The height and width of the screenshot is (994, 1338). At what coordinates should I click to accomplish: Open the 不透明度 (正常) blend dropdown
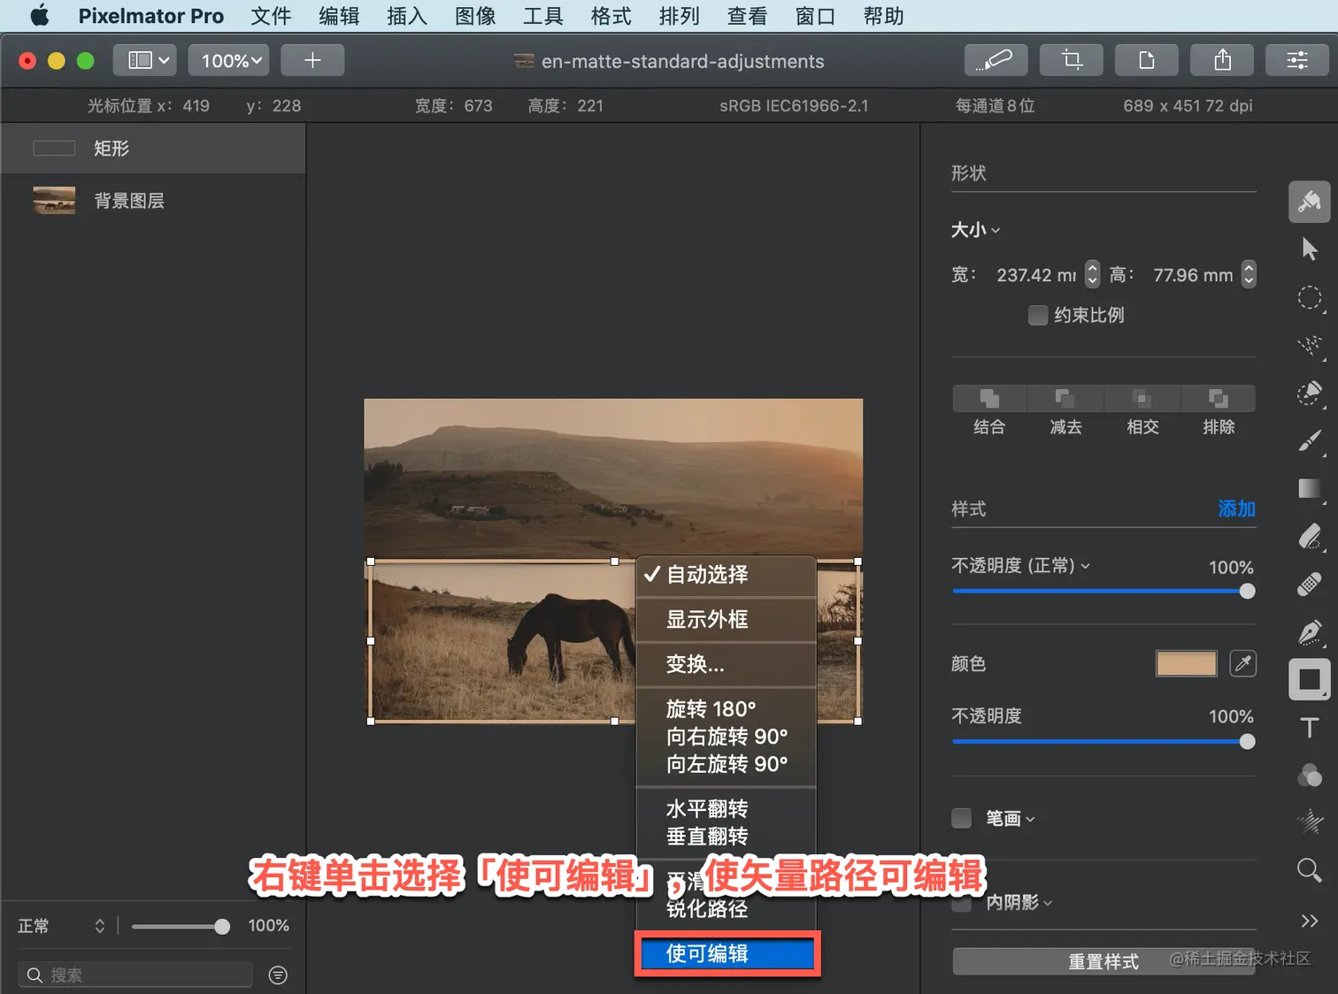pos(1021,565)
